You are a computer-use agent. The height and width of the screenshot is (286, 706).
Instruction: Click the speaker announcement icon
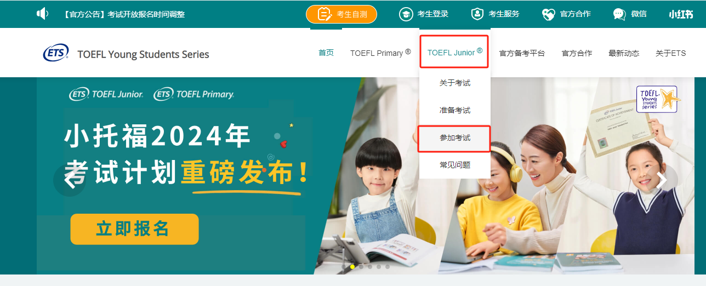[x=42, y=14]
